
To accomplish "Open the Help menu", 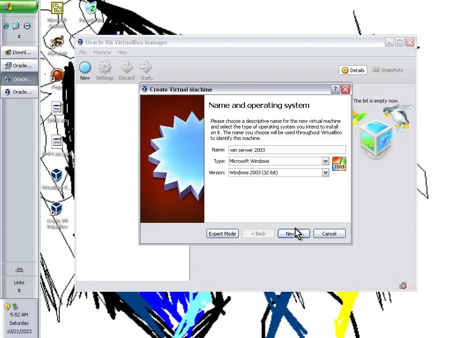I will click(122, 52).
